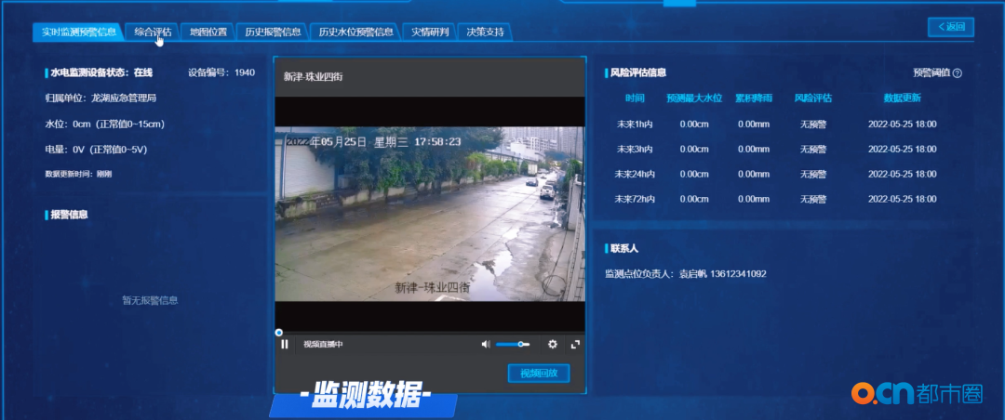Open the 灾情研判 tab

429,32
